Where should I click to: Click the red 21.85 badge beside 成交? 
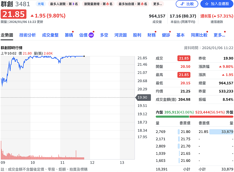(184, 58)
